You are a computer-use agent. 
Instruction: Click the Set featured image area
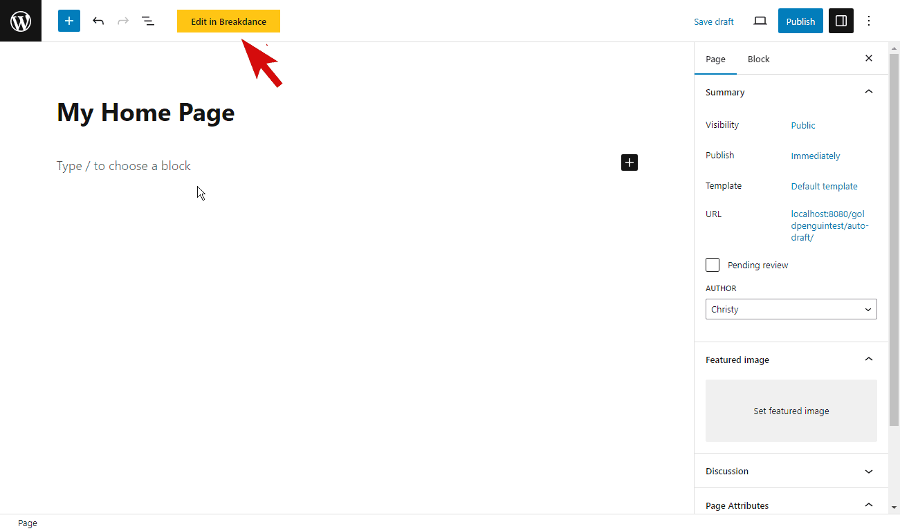pos(791,411)
